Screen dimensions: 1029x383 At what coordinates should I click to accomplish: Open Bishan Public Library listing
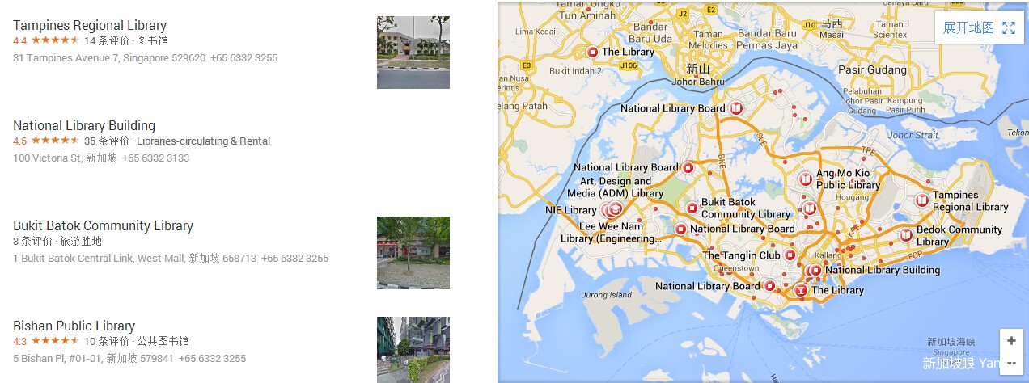click(74, 326)
